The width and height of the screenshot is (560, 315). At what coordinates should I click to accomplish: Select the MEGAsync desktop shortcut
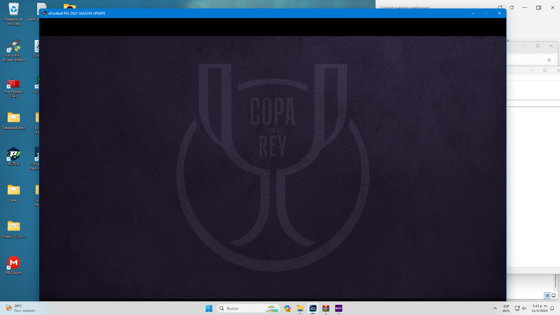click(14, 265)
